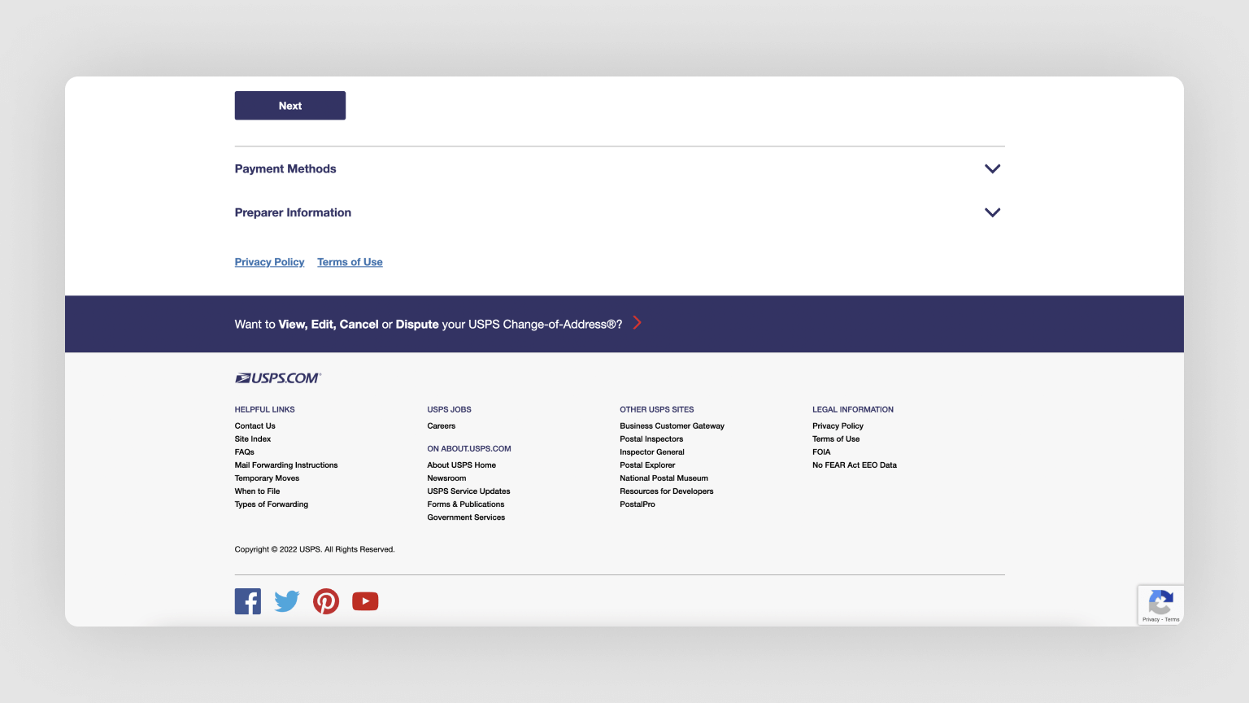Open the underlined Terms of Use link

(350, 262)
